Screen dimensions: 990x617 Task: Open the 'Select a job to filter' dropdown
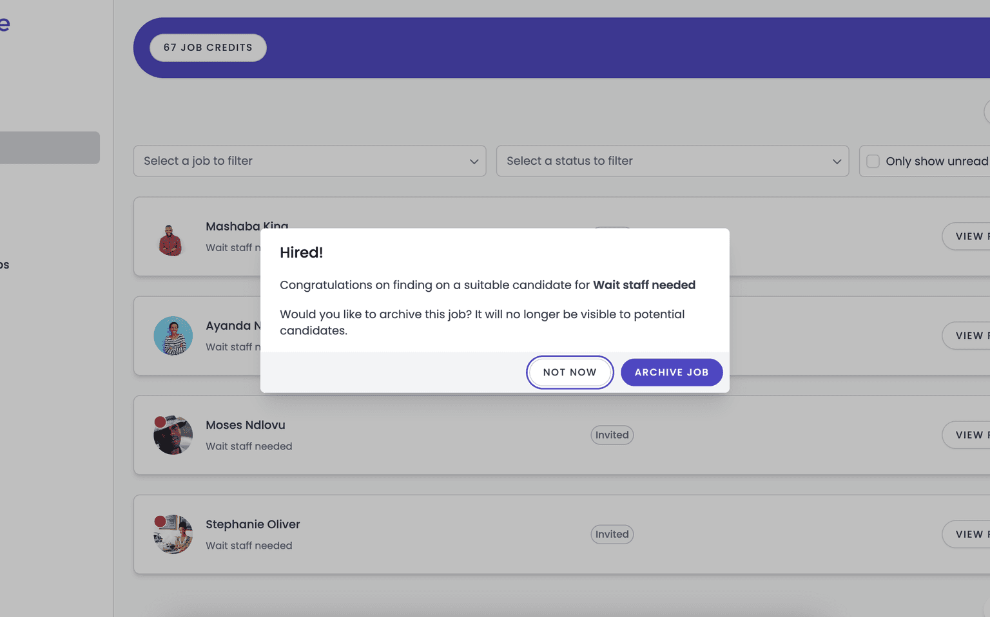click(x=310, y=161)
